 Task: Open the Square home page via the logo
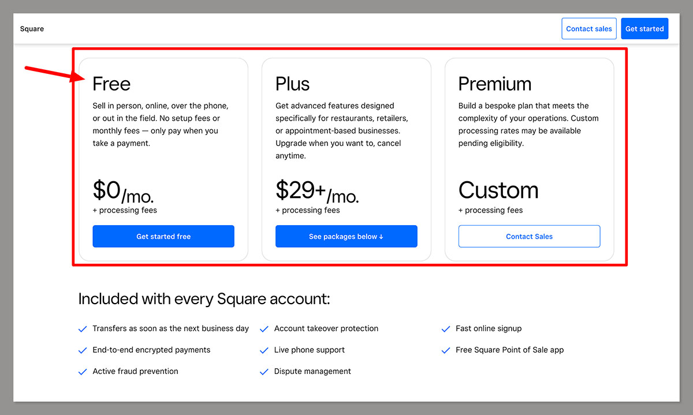coord(32,28)
